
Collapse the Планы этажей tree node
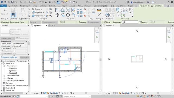point(4,66)
